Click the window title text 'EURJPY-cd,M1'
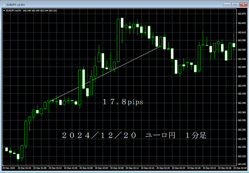This screenshot has height=173, width=249. tap(16, 5)
